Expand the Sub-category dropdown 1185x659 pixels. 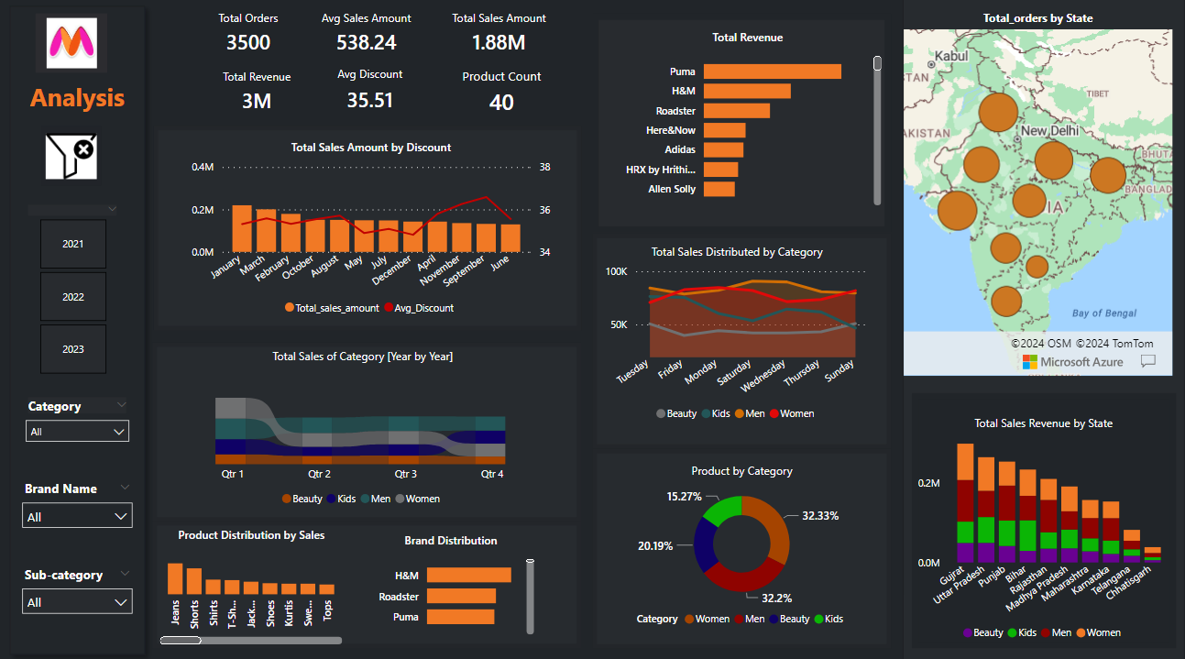pos(78,602)
